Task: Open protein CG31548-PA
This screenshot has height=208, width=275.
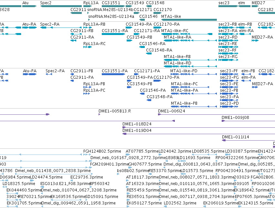Action: click(149, 100)
